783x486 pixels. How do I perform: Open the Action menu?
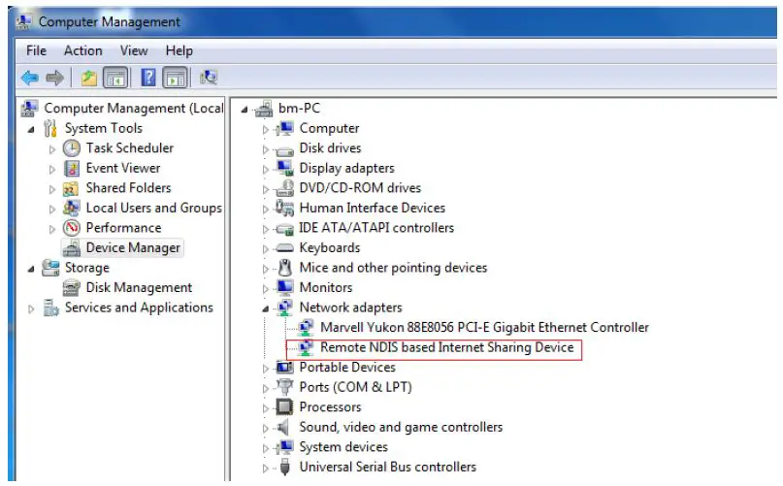click(82, 51)
